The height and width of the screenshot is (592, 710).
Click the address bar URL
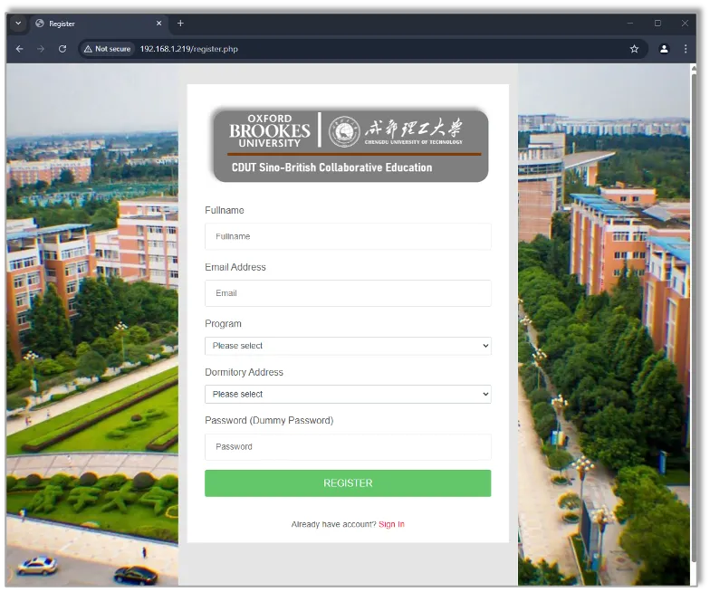[x=188, y=49]
